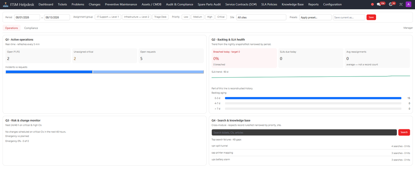Open the Breached today - target 0 card
Screen dimensions: 415x171
point(244,58)
